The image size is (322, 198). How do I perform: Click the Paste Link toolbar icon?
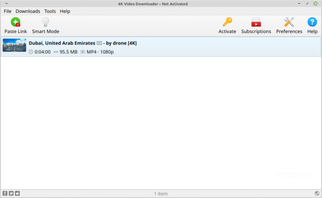(16, 23)
